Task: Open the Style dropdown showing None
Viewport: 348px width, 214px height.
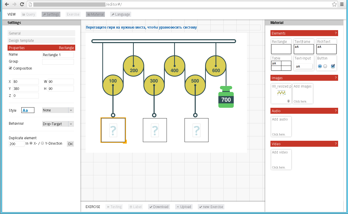Action: (x=58, y=110)
